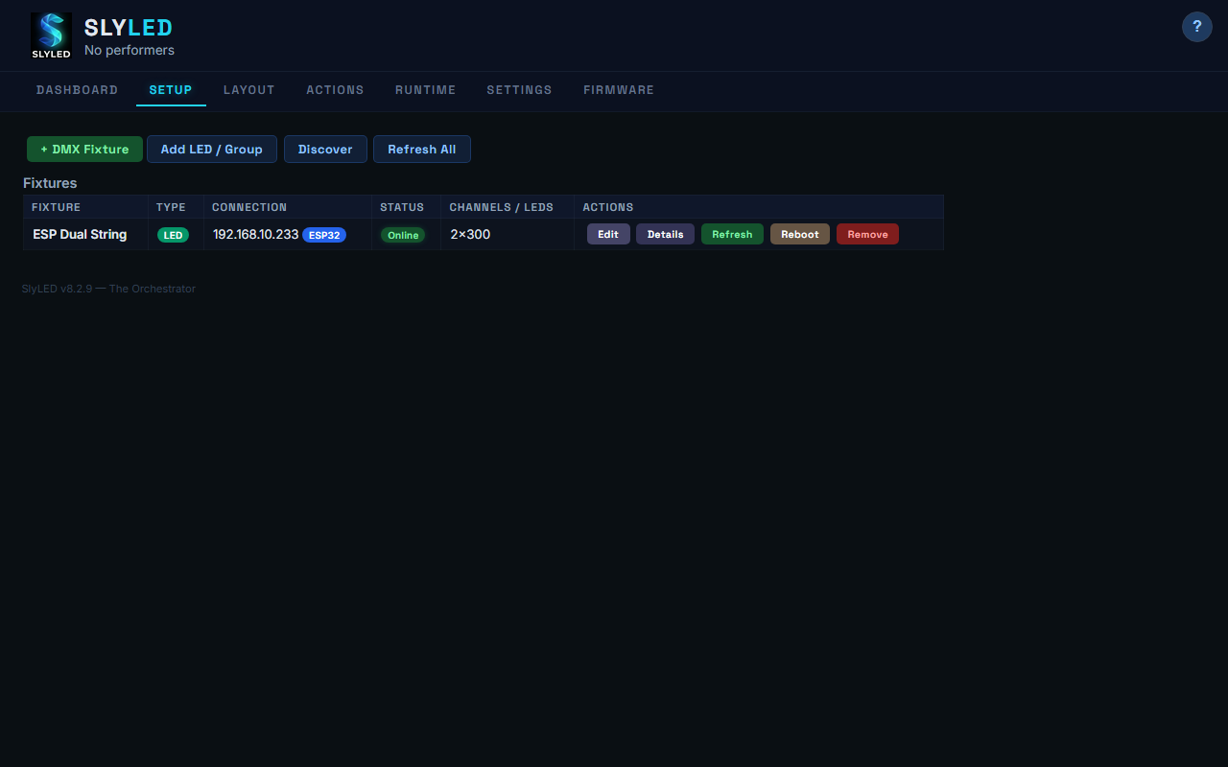The width and height of the screenshot is (1228, 767).
Task: Switch to the Dashboard tab
Action: (77, 90)
